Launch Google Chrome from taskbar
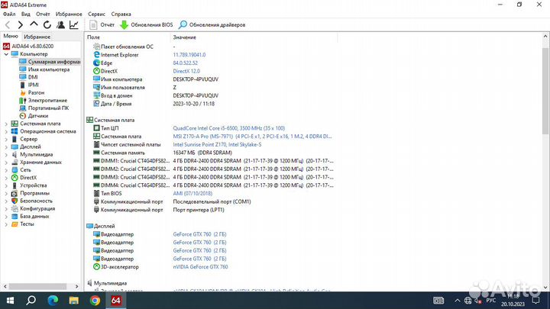Screen dimensions: 550x309 (x=95, y=301)
